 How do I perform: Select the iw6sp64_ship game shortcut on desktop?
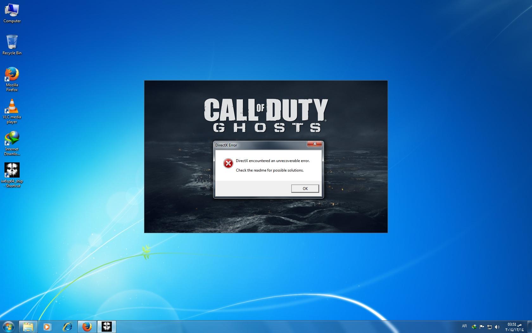tap(12, 175)
